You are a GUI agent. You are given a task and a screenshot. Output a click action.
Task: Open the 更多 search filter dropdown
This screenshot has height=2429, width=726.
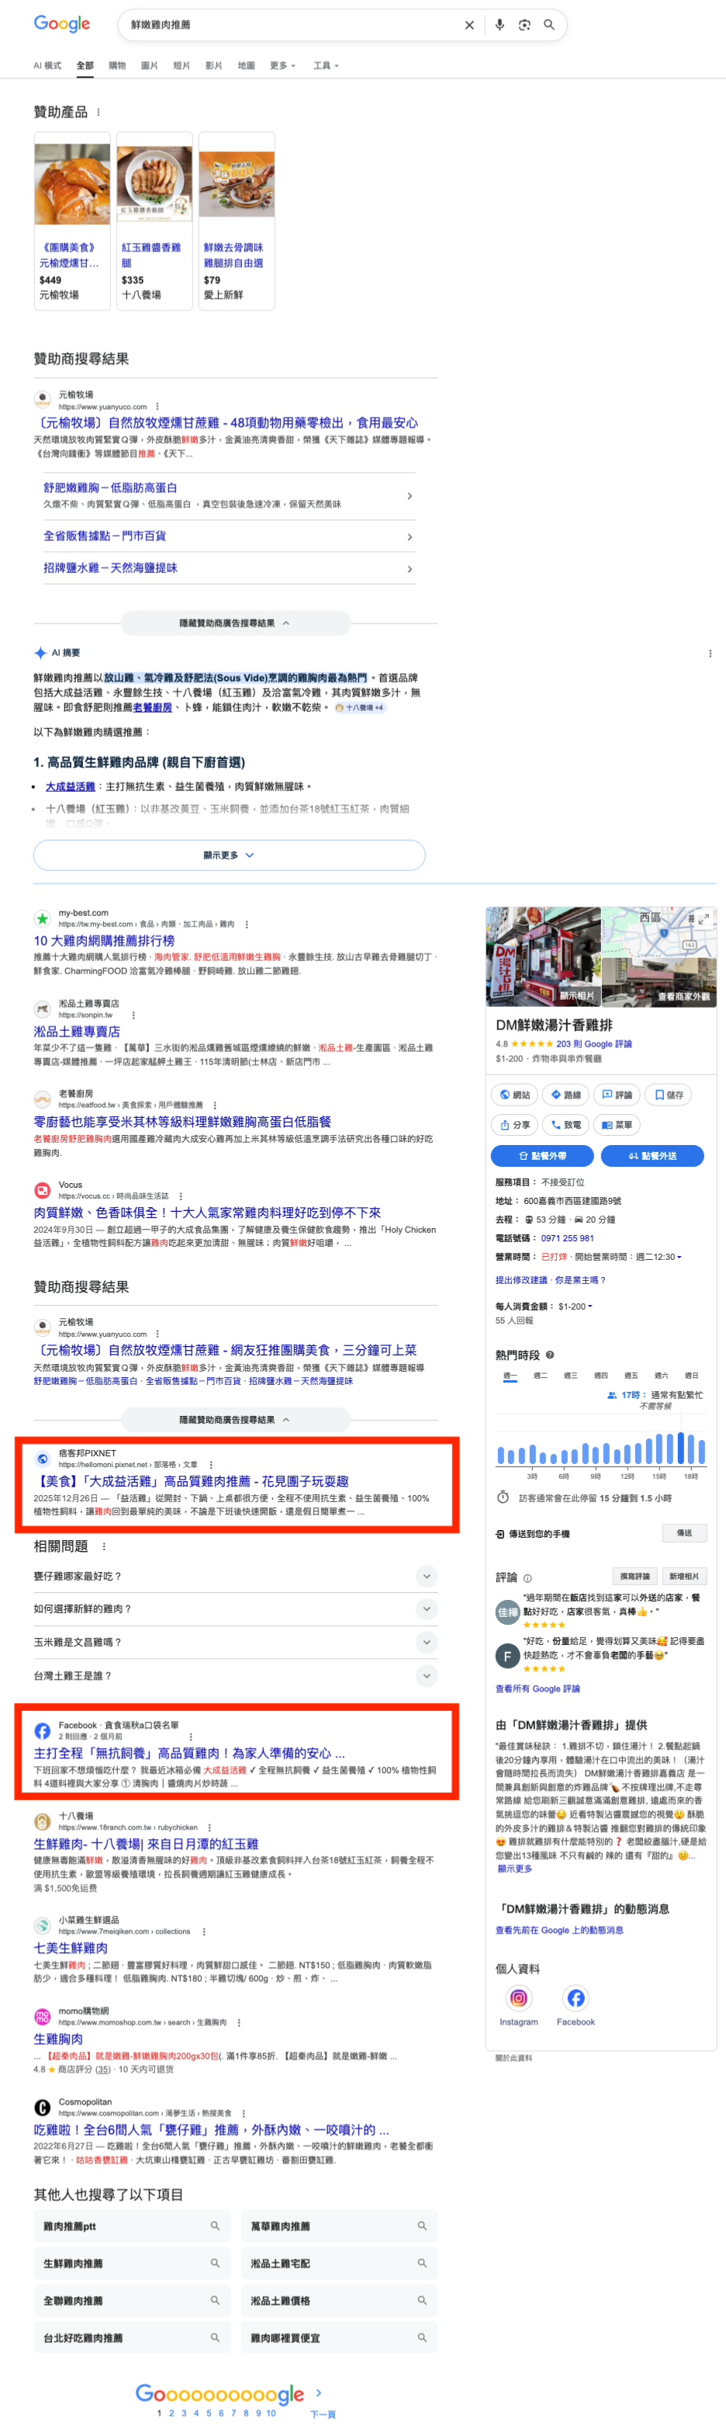(282, 66)
